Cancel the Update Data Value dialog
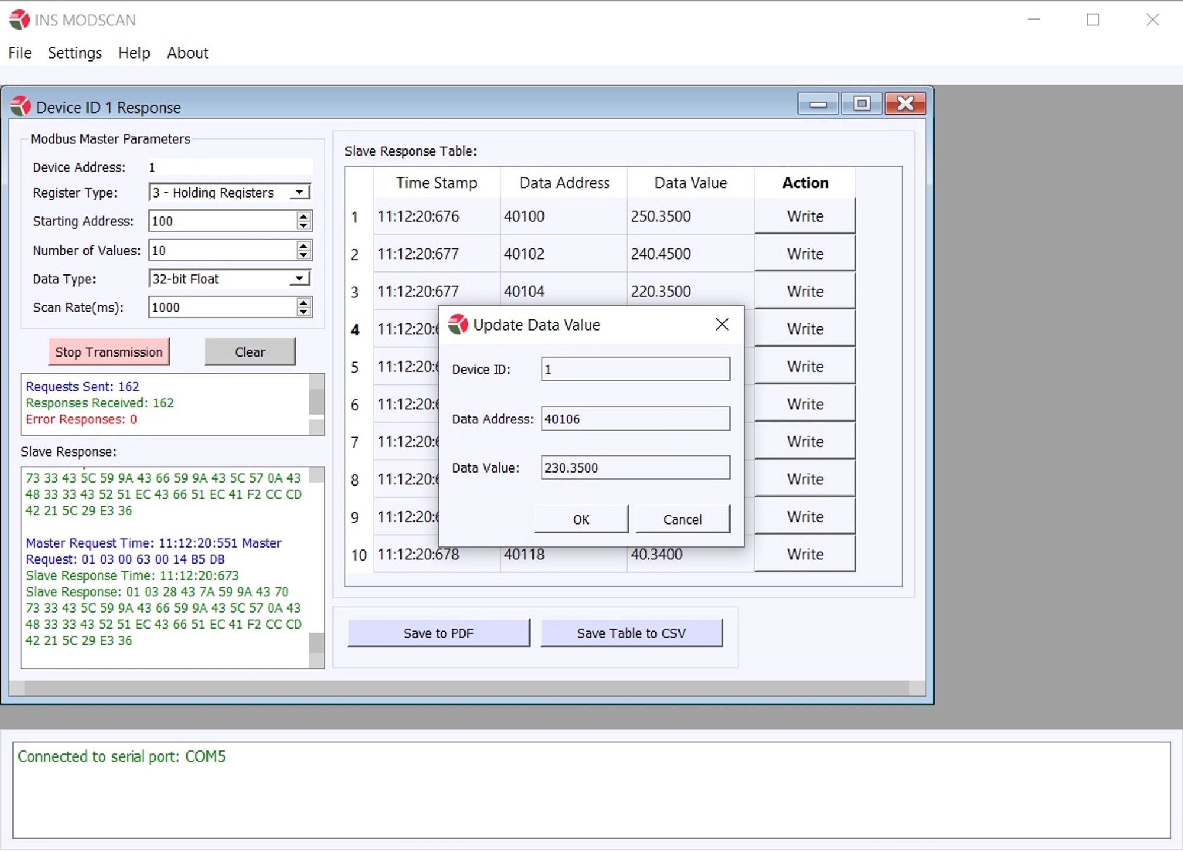Viewport: 1183px width, 851px height. (683, 519)
